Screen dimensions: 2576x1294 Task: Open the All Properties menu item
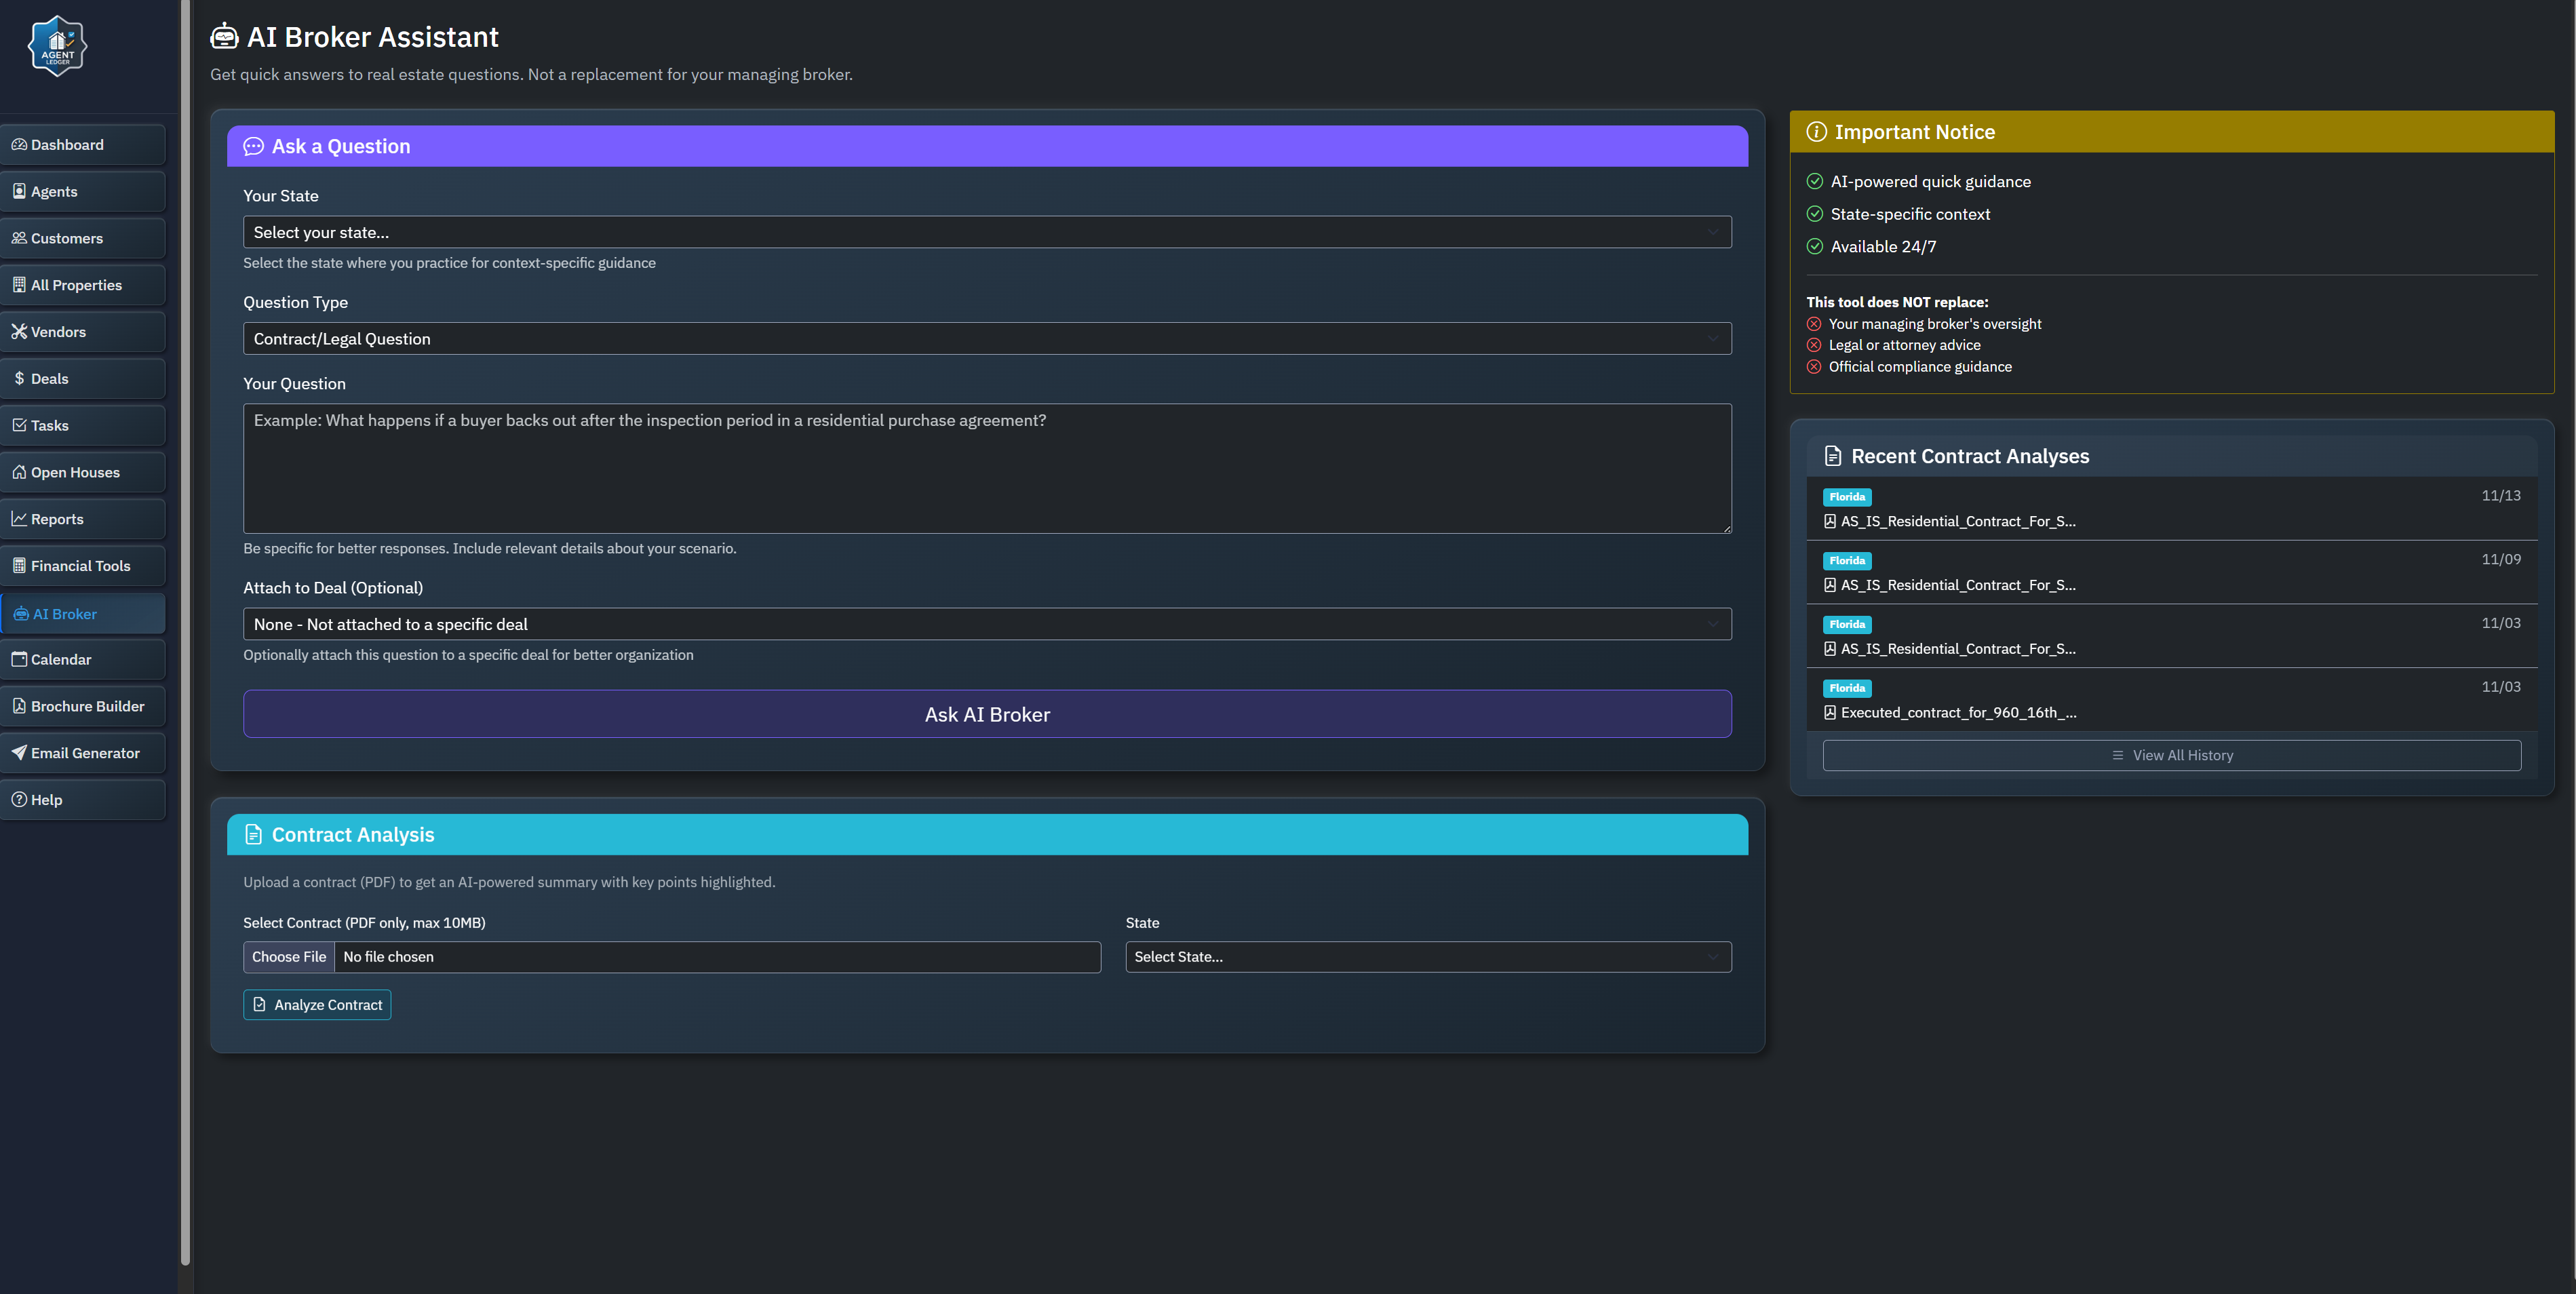[x=76, y=285]
